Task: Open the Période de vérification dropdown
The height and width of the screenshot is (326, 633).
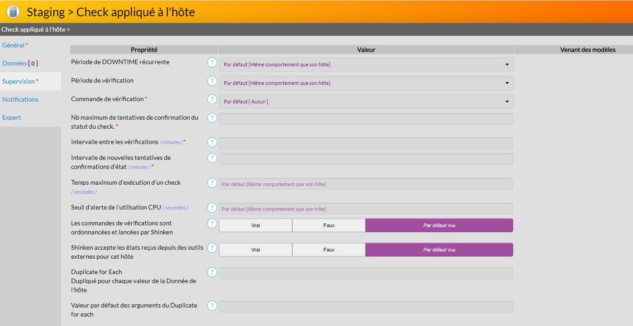Action: (x=366, y=83)
